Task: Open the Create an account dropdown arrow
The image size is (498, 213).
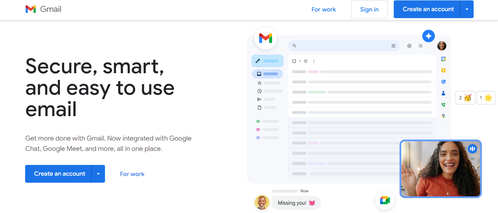Action: point(467,9)
